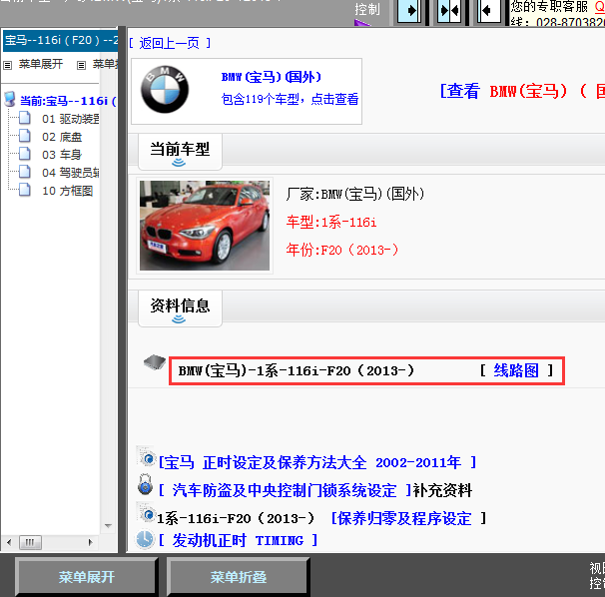605x597 pixels.
Task: Click text 厂家:BMW(宝马)(国外)
Action: [x=355, y=194]
